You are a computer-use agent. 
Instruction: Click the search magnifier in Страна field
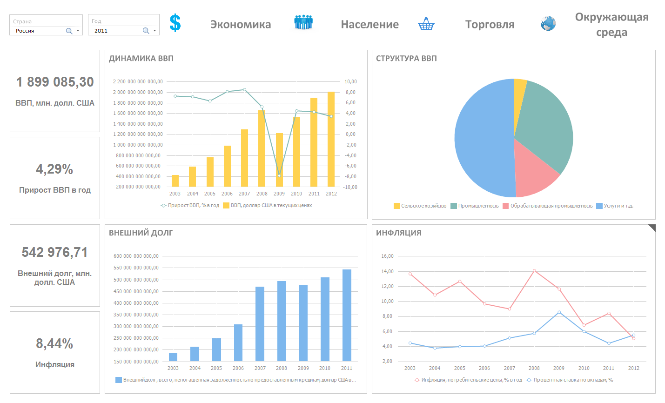coord(69,31)
